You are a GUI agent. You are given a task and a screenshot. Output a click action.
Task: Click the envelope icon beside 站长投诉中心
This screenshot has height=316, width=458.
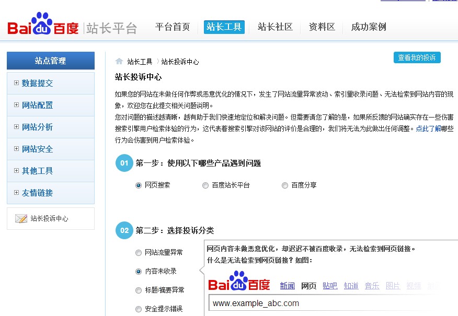click(x=21, y=219)
